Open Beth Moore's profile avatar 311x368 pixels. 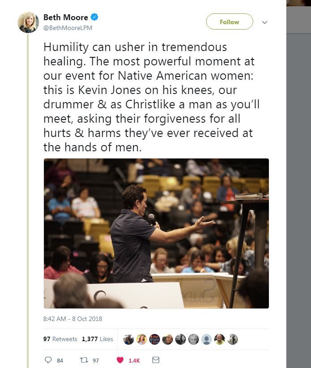click(x=28, y=22)
